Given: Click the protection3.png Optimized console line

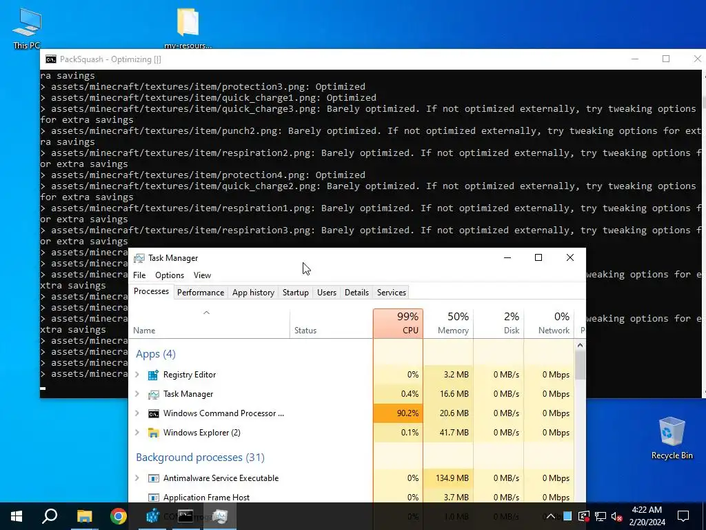Looking at the screenshot, I should (x=203, y=86).
